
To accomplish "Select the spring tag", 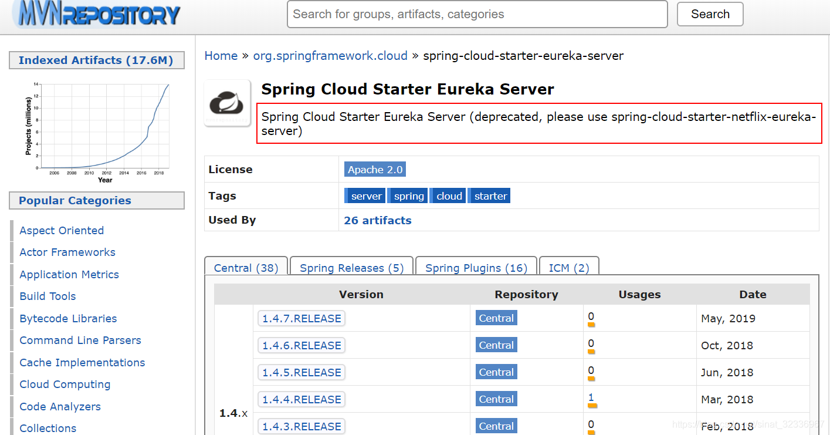I will [408, 196].
